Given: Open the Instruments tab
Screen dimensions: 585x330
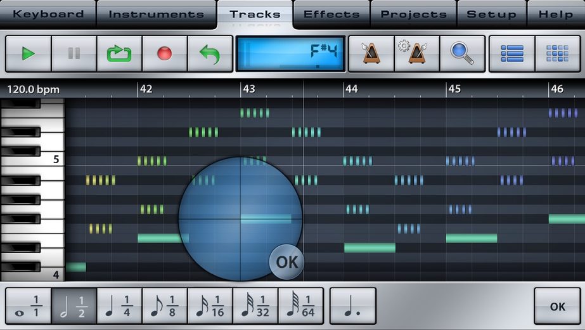Looking at the screenshot, I should tap(157, 14).
